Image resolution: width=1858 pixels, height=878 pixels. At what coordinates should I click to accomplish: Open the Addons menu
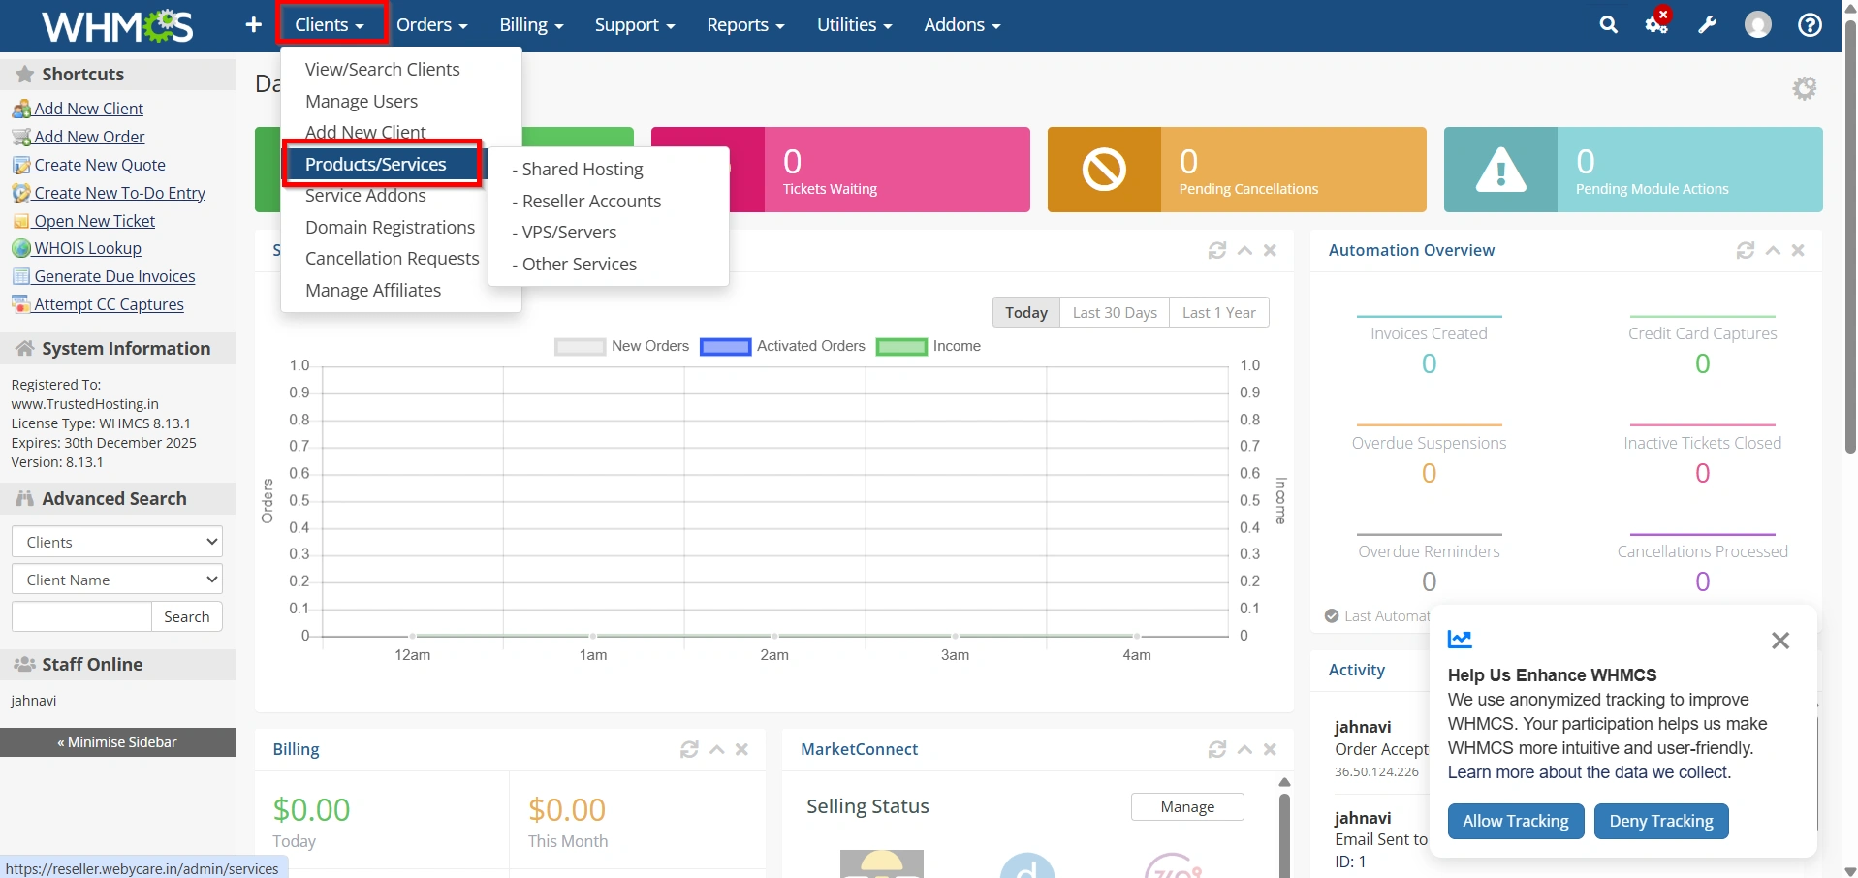coord(961,25)
